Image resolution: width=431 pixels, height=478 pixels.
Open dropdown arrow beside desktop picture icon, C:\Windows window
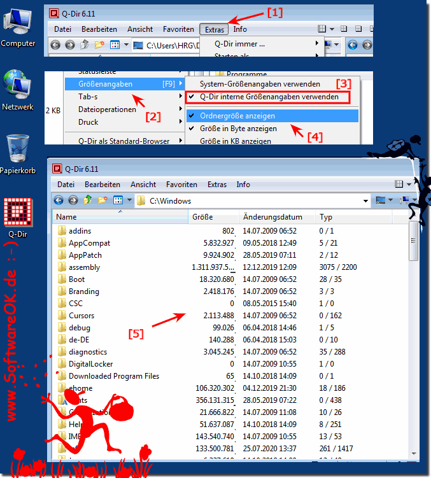point(390,200)
